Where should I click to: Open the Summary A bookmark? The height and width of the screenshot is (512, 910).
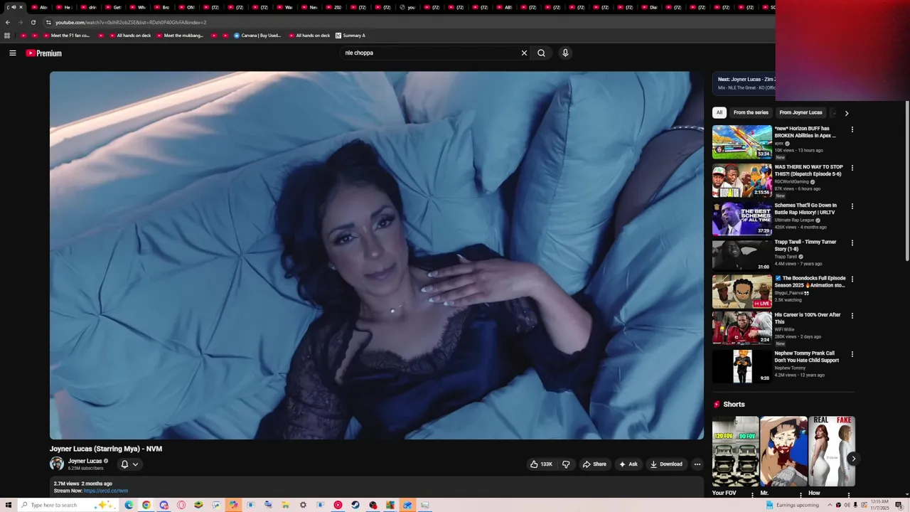pos(350,36)
